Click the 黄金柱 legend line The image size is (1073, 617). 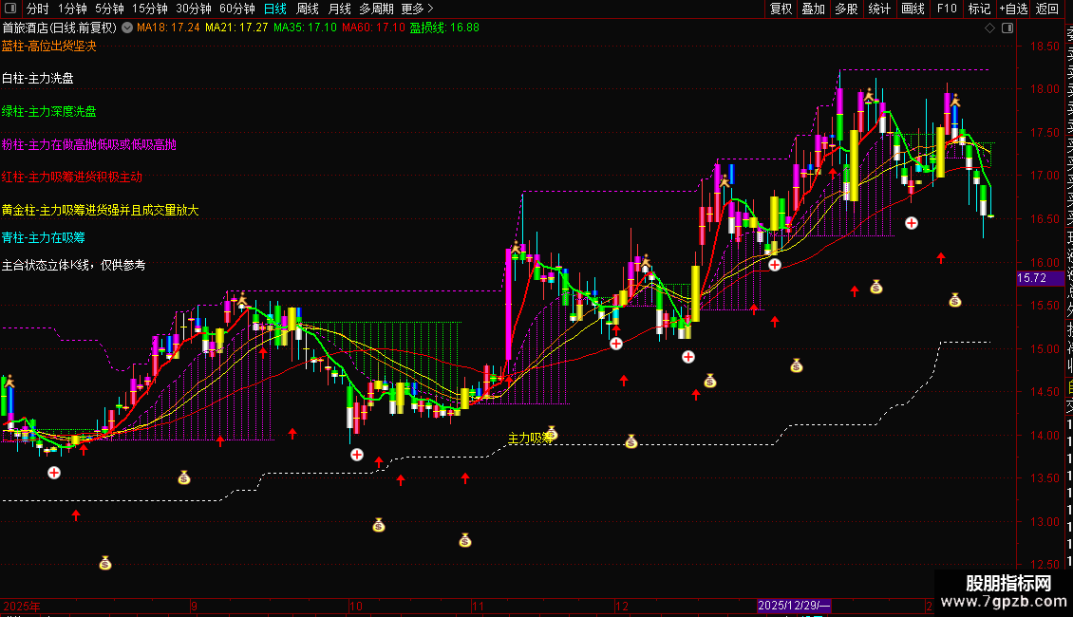coord(100,210)
